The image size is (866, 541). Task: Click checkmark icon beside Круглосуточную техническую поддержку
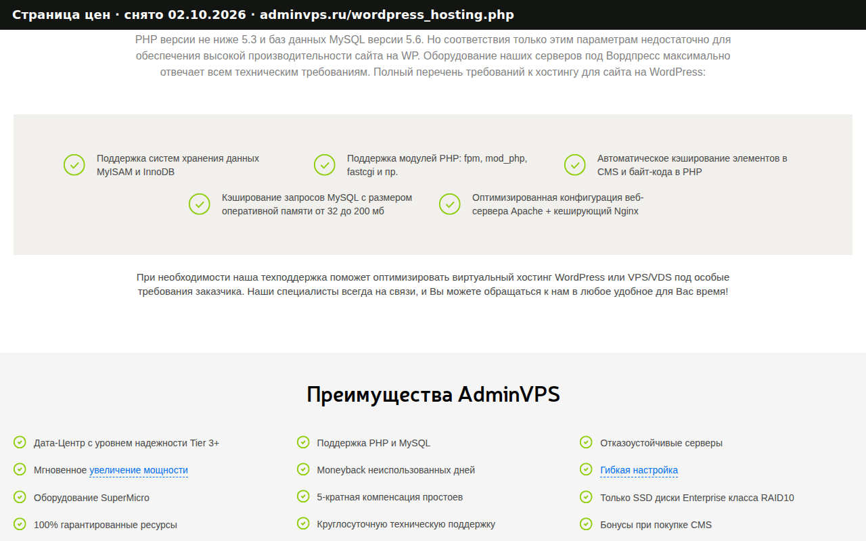coord(303,523)
